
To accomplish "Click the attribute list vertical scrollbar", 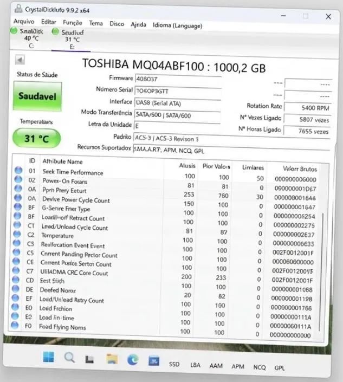I will coord(321,271).
